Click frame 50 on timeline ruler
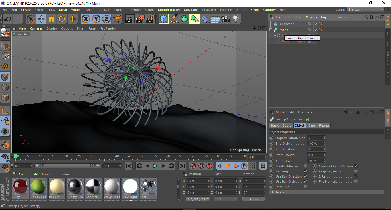Screen dimensions: 391x210 [142, 156]
